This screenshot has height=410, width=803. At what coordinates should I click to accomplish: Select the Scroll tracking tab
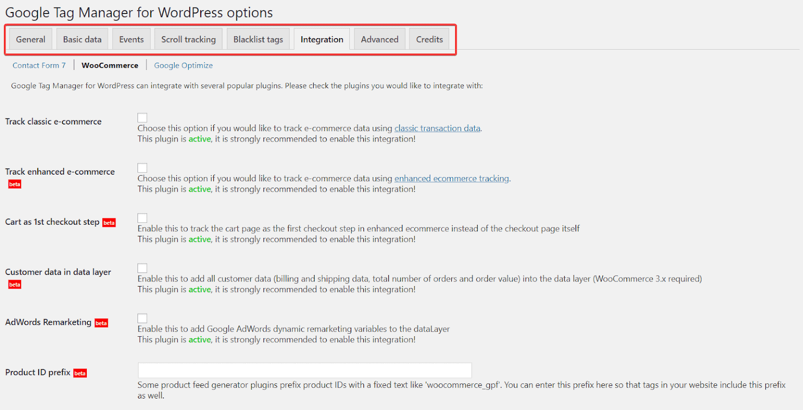pos(188,39)
